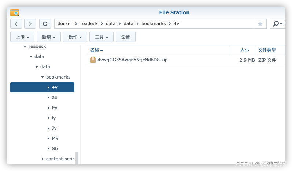Go to readeck in the breadcrumb path
The width and height of the screenshot is (292, 171).
[89, 24]
